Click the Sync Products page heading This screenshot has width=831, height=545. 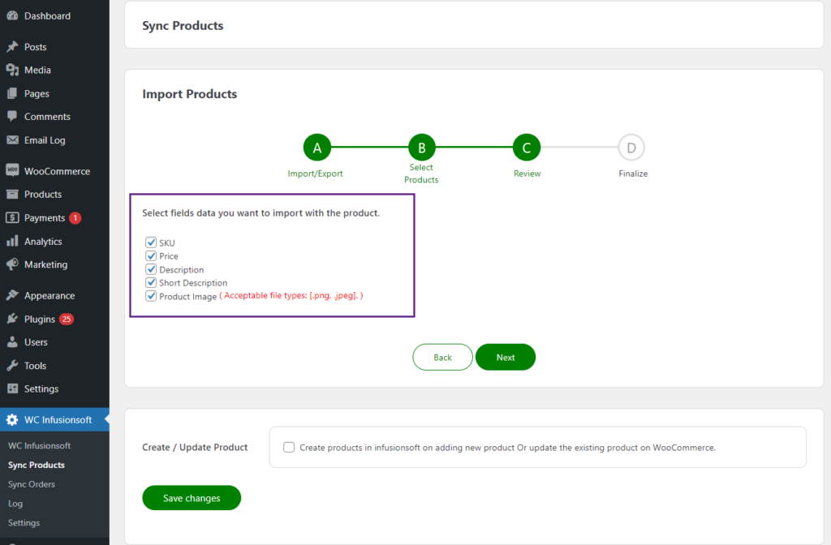point(183,25)
